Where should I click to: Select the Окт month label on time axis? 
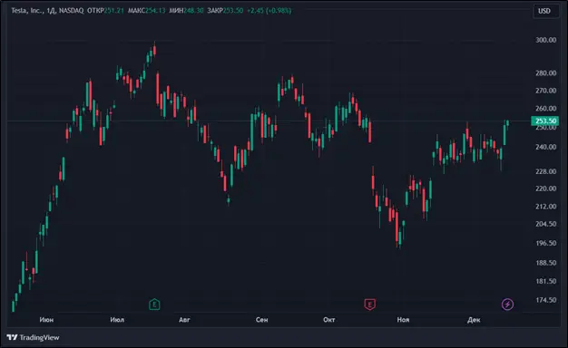(329, 319)
